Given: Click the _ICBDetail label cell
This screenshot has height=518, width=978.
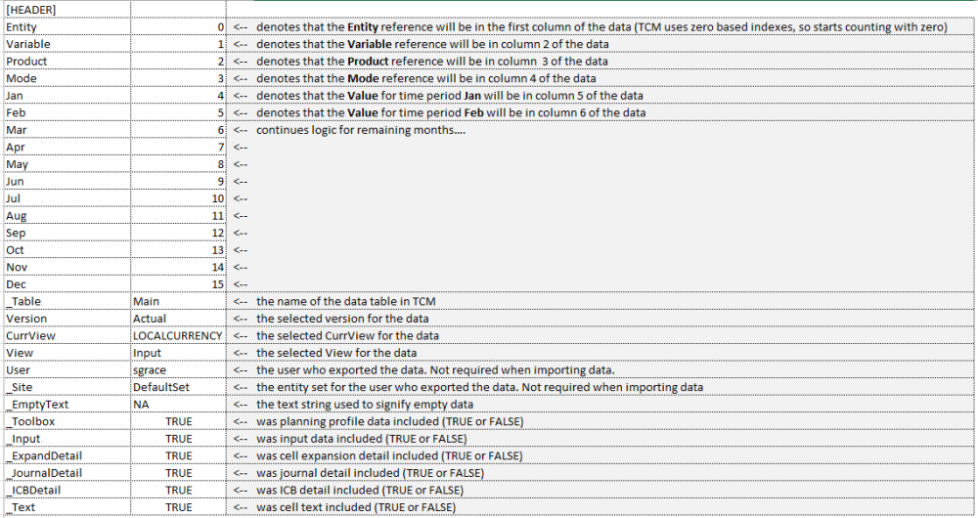Looking at the screenshot, I should pyautogui.click(x=67, y=490).
